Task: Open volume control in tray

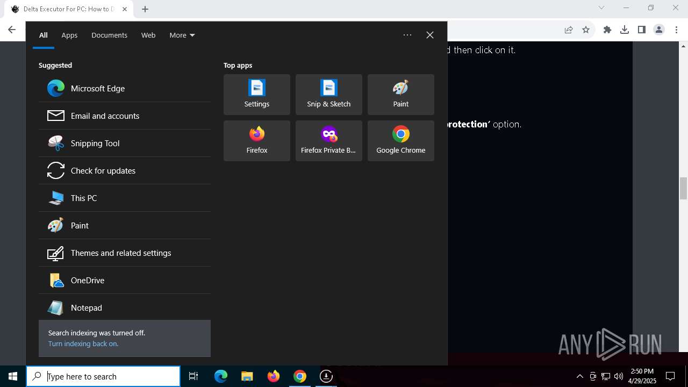Action: point(619,376)
